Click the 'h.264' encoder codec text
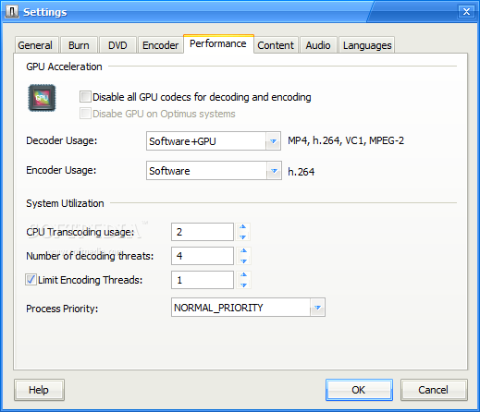The height and width of the screenshot is (412, 480). [x=302, y=172]
